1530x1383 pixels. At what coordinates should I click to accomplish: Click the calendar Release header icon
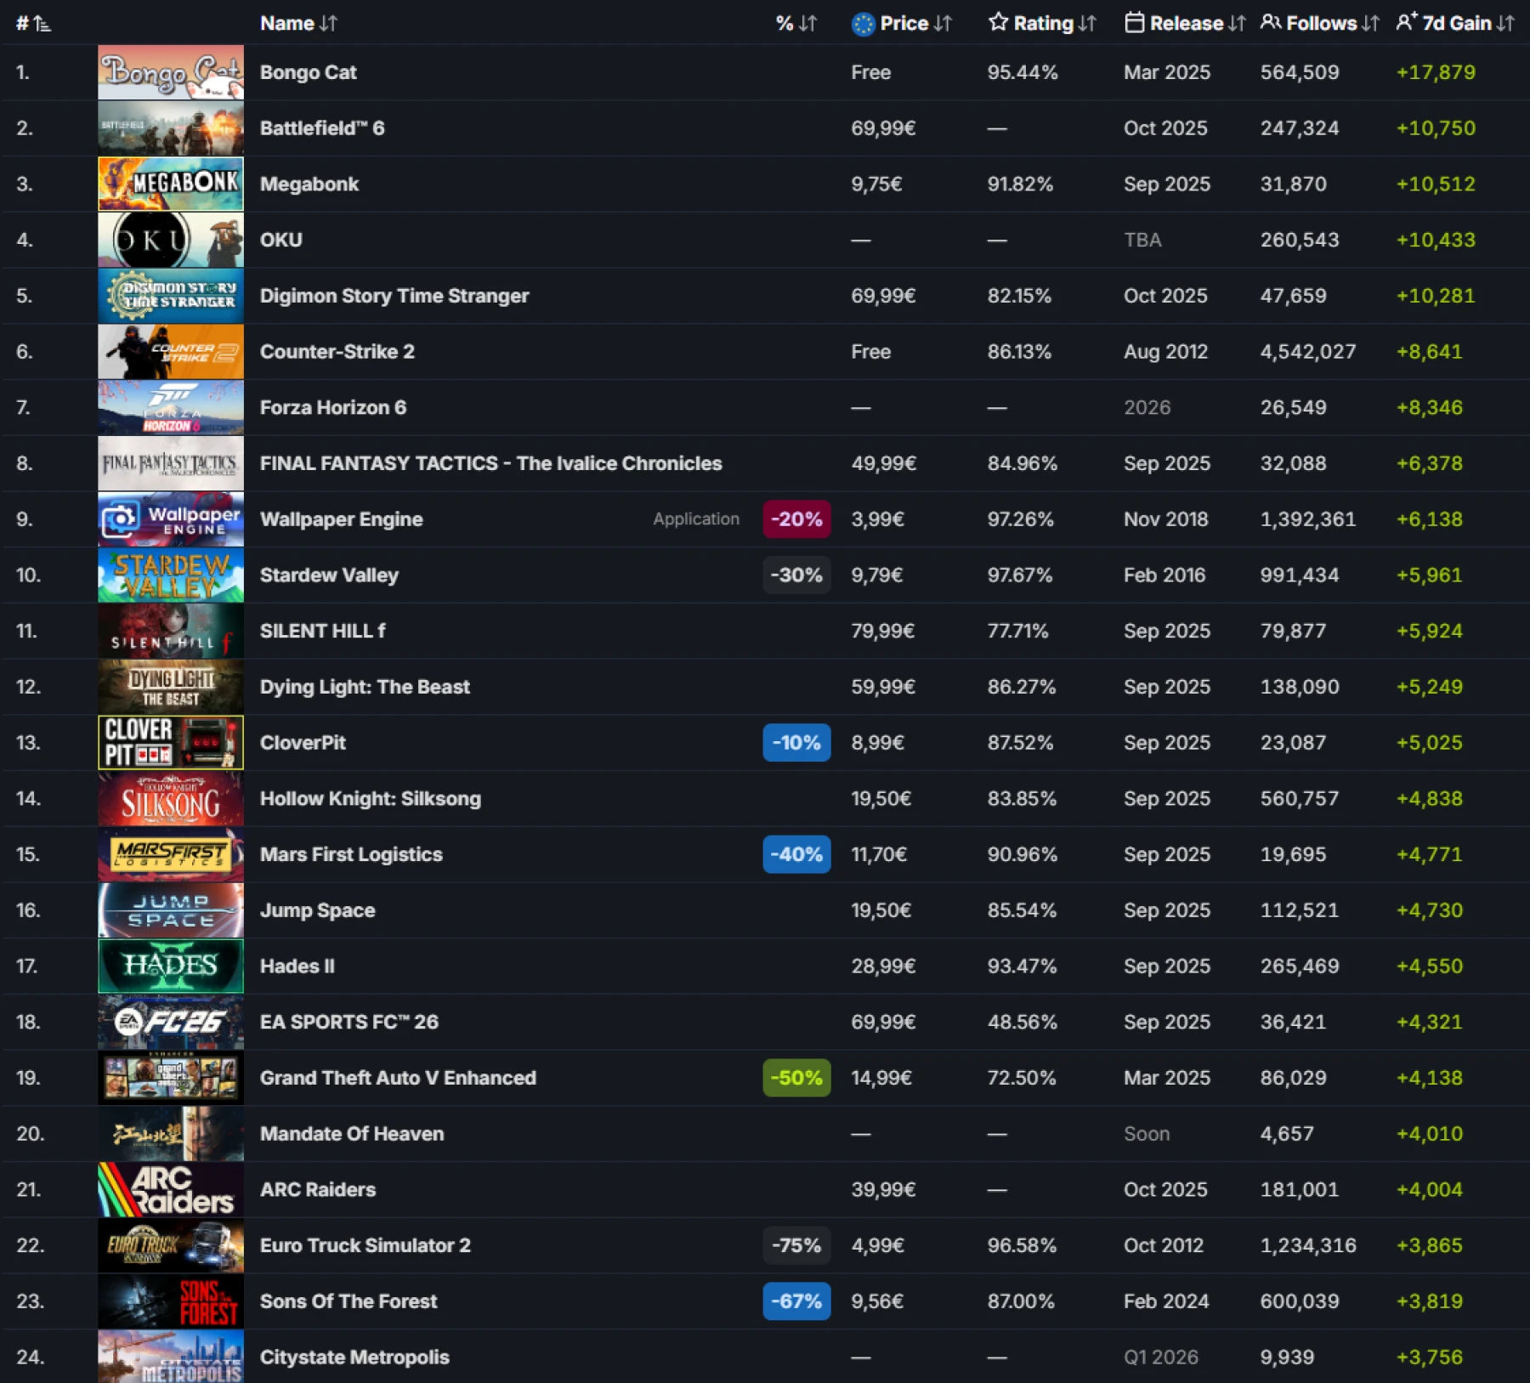tap(1134, 23)
